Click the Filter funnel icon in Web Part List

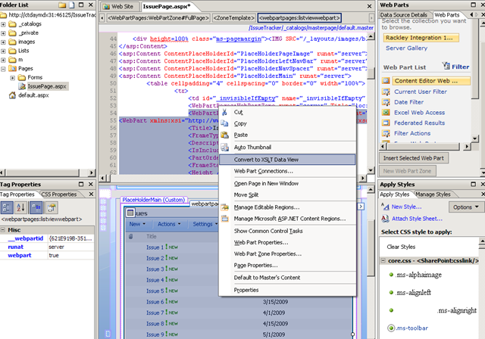[446, 66]
